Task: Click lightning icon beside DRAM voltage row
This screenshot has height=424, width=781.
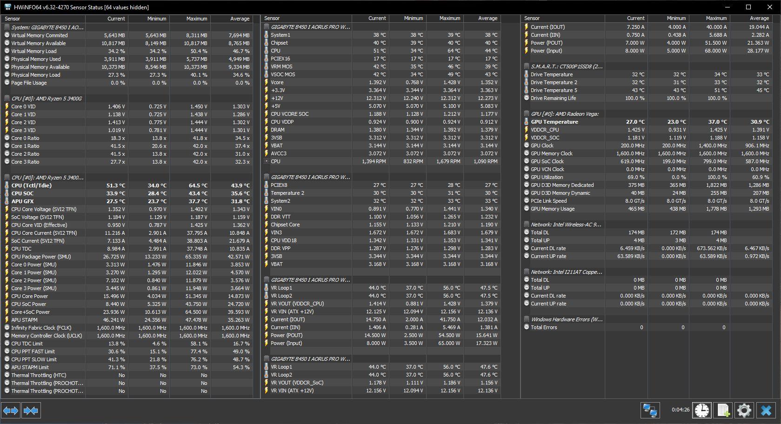Action: pos(267,130)
